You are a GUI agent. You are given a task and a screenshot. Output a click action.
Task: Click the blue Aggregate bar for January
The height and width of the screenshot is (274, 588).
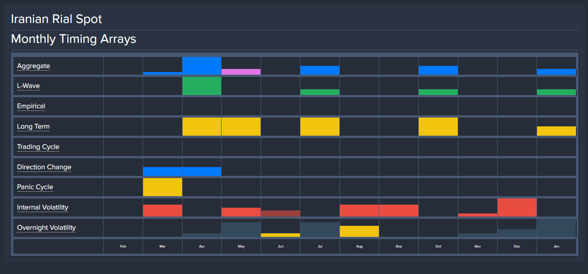pyautogui.click(x=557, y=72)
